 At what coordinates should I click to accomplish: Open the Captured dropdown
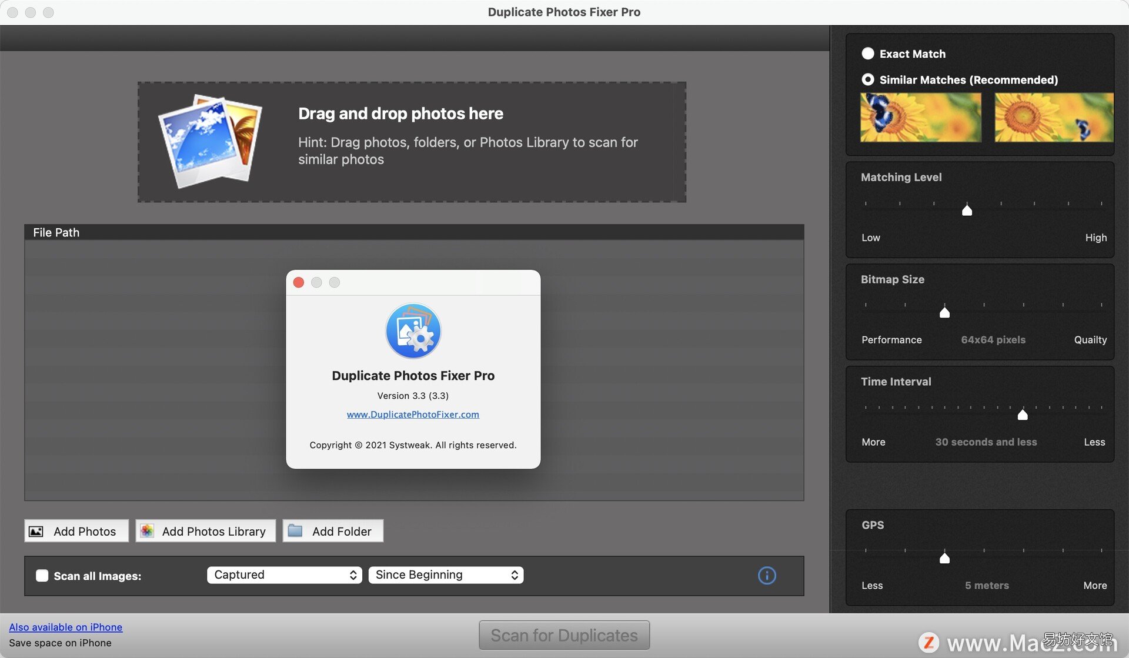[x=285, y=575]
